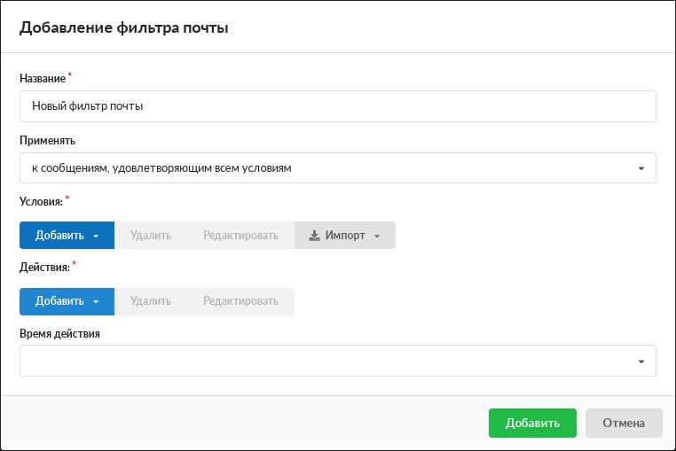Open Добавить dropdown under Действия
The width and height of the screenshot is (676, 451).
(67, 301)
